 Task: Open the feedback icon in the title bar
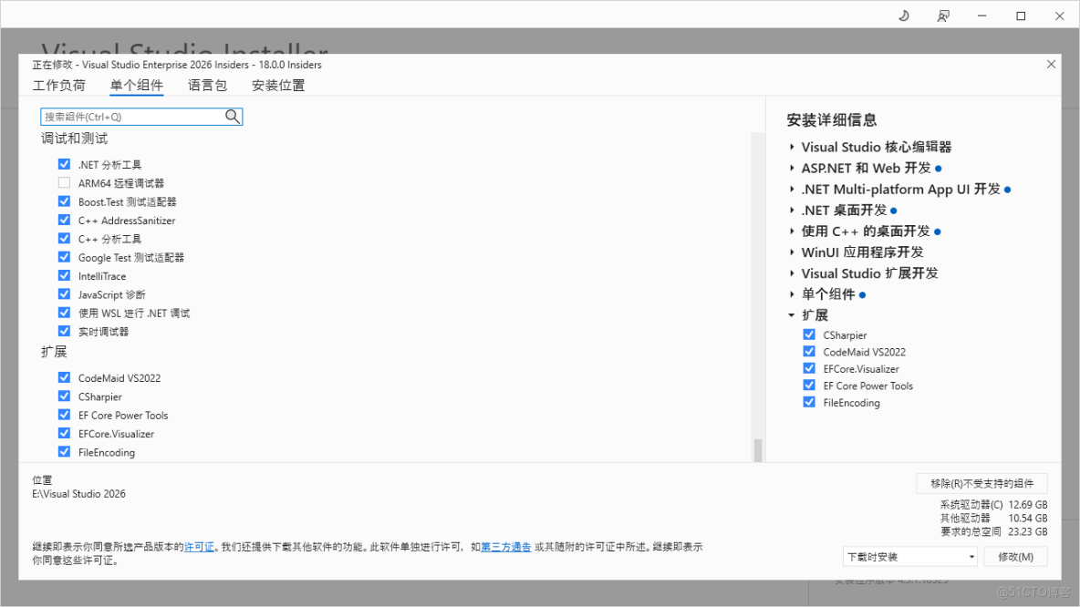coord(943,15)
